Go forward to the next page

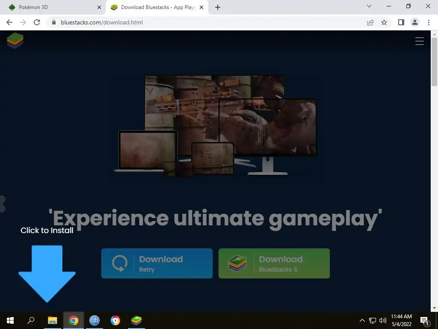(x=23, y=22)
